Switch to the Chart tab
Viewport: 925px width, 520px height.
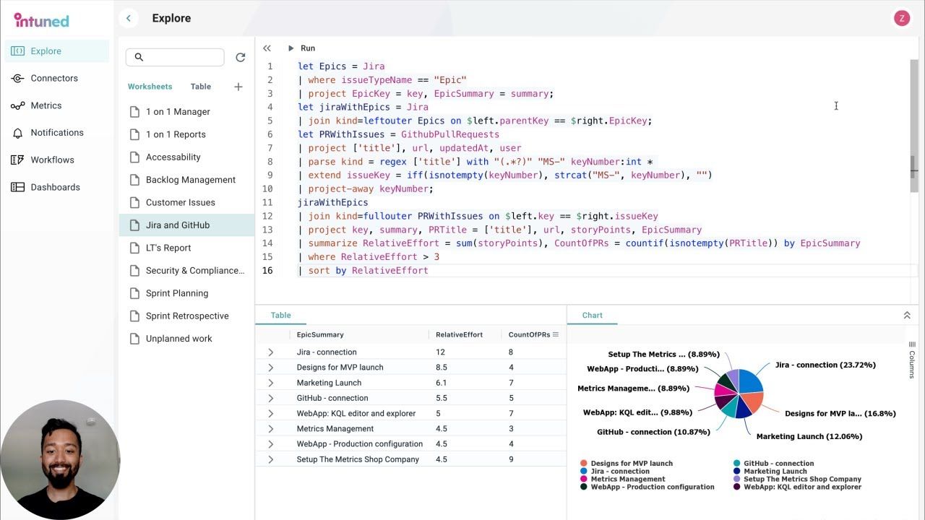(x=592, y=315)
